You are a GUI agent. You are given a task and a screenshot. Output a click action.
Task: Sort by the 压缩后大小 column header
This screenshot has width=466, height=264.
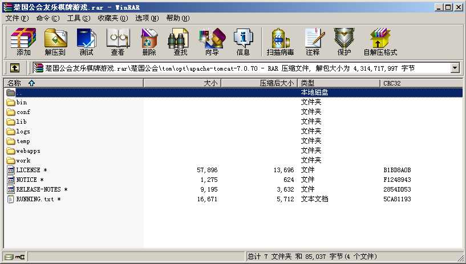[260, 83]
